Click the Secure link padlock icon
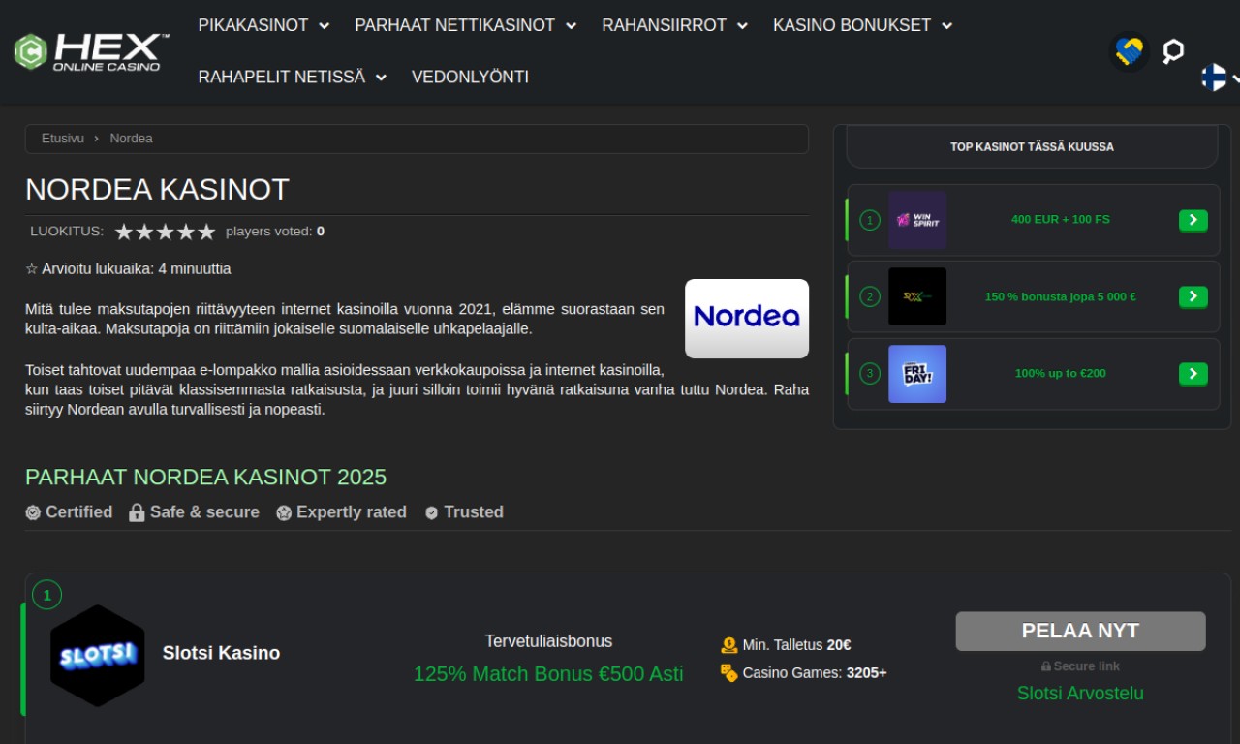The width and height of the screenshot is (1240, 744). (x=1045, y=666)
